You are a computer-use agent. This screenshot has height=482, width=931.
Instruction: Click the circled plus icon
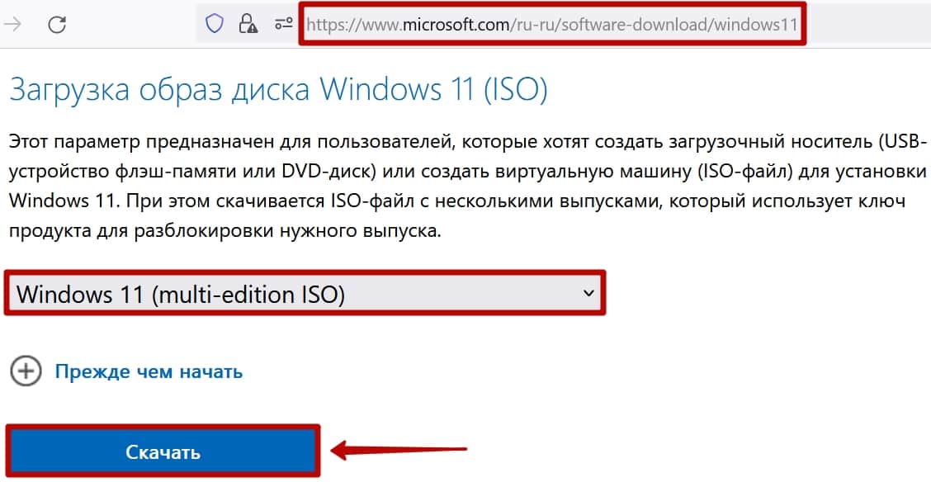(26, 371)
